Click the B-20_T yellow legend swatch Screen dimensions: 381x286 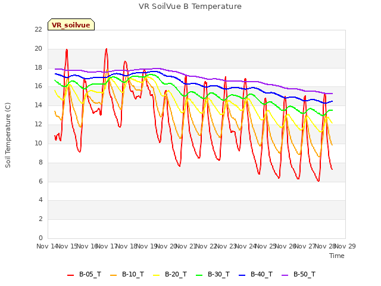coord(157,275)
